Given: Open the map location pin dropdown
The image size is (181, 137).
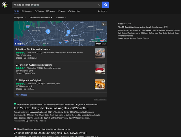Looking at the screenshot, I should [x=104, y=24].
